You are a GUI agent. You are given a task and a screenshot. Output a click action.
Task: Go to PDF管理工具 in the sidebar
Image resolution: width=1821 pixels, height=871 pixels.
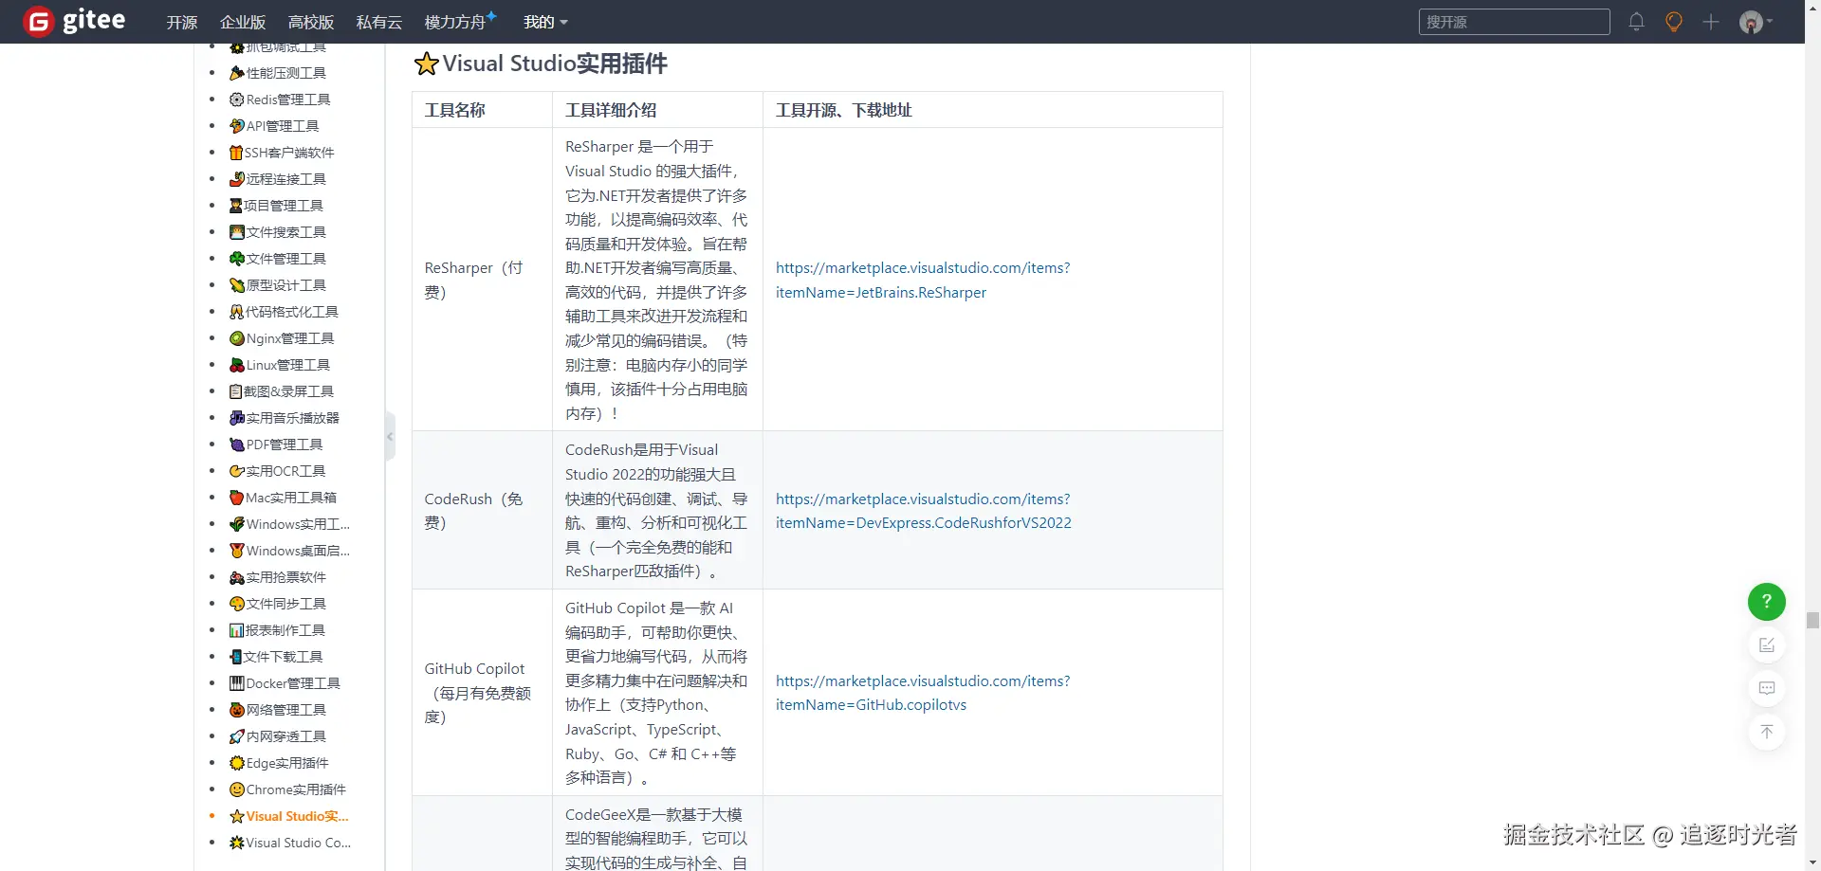pos(276,445)
